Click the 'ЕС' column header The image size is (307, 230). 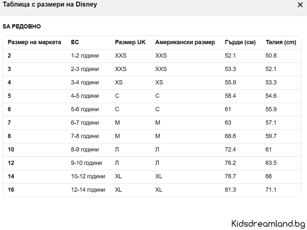(75, 42)
